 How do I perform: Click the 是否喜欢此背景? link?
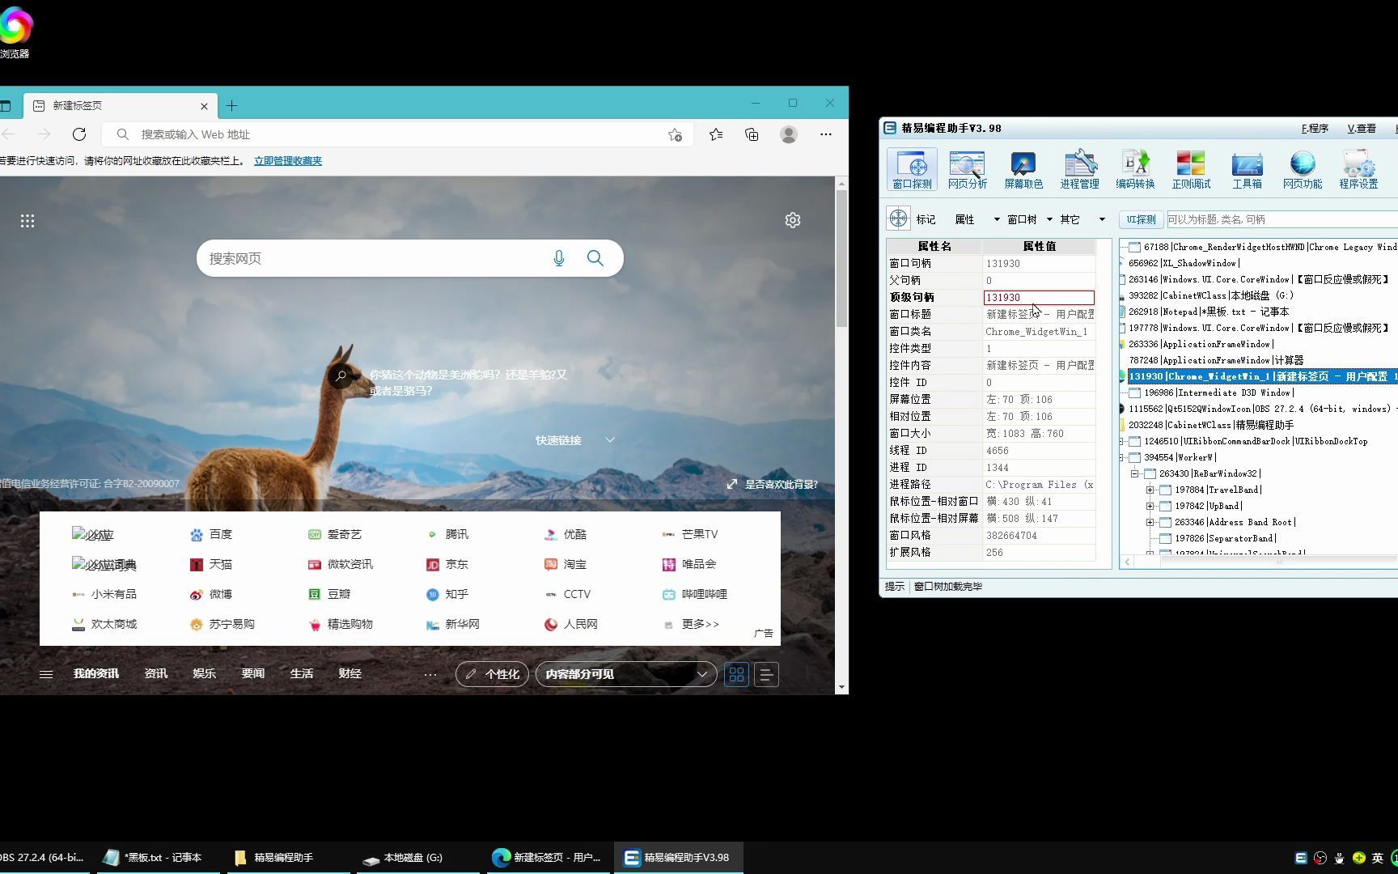pos(773,484)
